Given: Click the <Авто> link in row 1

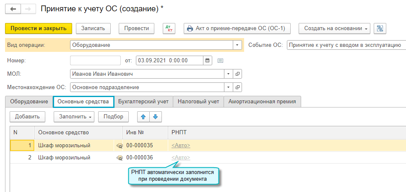Looking at the screenshot, I should [x=180, y=145].
